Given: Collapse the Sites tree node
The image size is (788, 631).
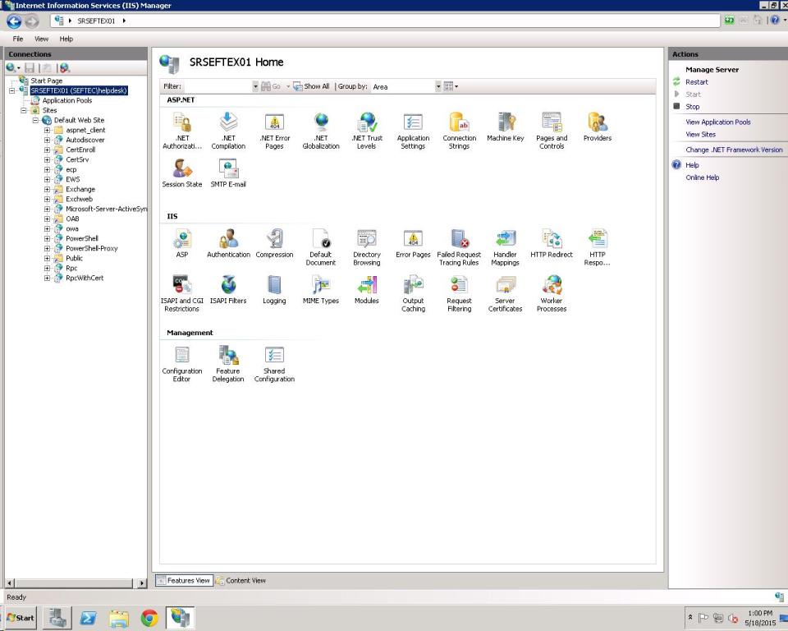Looking at the screenshot, I should point(24,110).
